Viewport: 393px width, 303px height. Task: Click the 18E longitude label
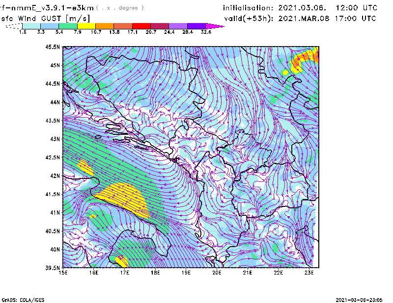point(155,273)
